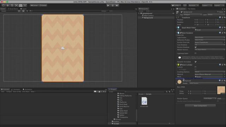Open the Collab dropdown
Image resolution: width=226 pixels, height=127 pixels.
click(x=176, y=5)
